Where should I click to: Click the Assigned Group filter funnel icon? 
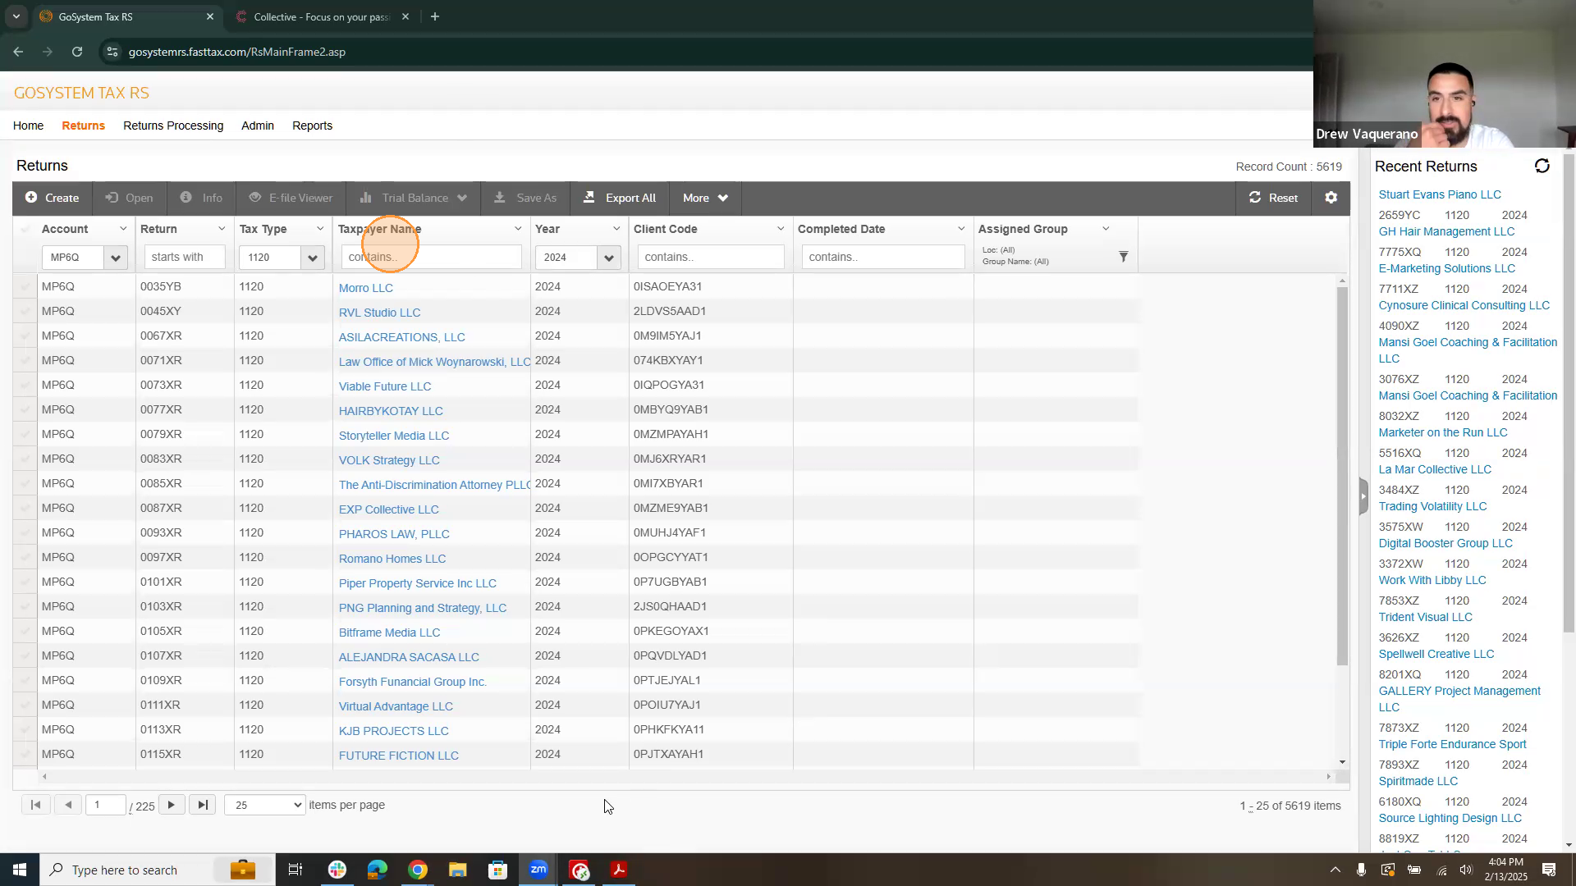pyautogui.click(x=1123, y=257)
